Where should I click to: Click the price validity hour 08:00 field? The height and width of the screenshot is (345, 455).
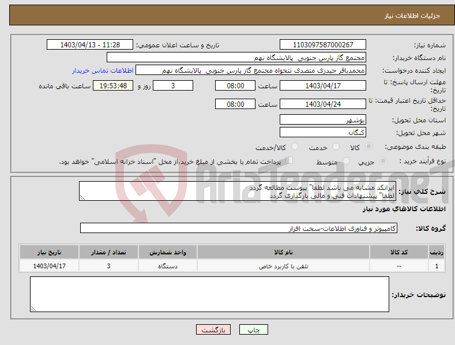235,104
